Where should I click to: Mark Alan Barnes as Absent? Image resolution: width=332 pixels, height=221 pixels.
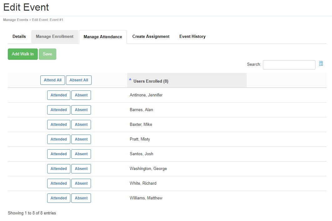coord(81,110)
